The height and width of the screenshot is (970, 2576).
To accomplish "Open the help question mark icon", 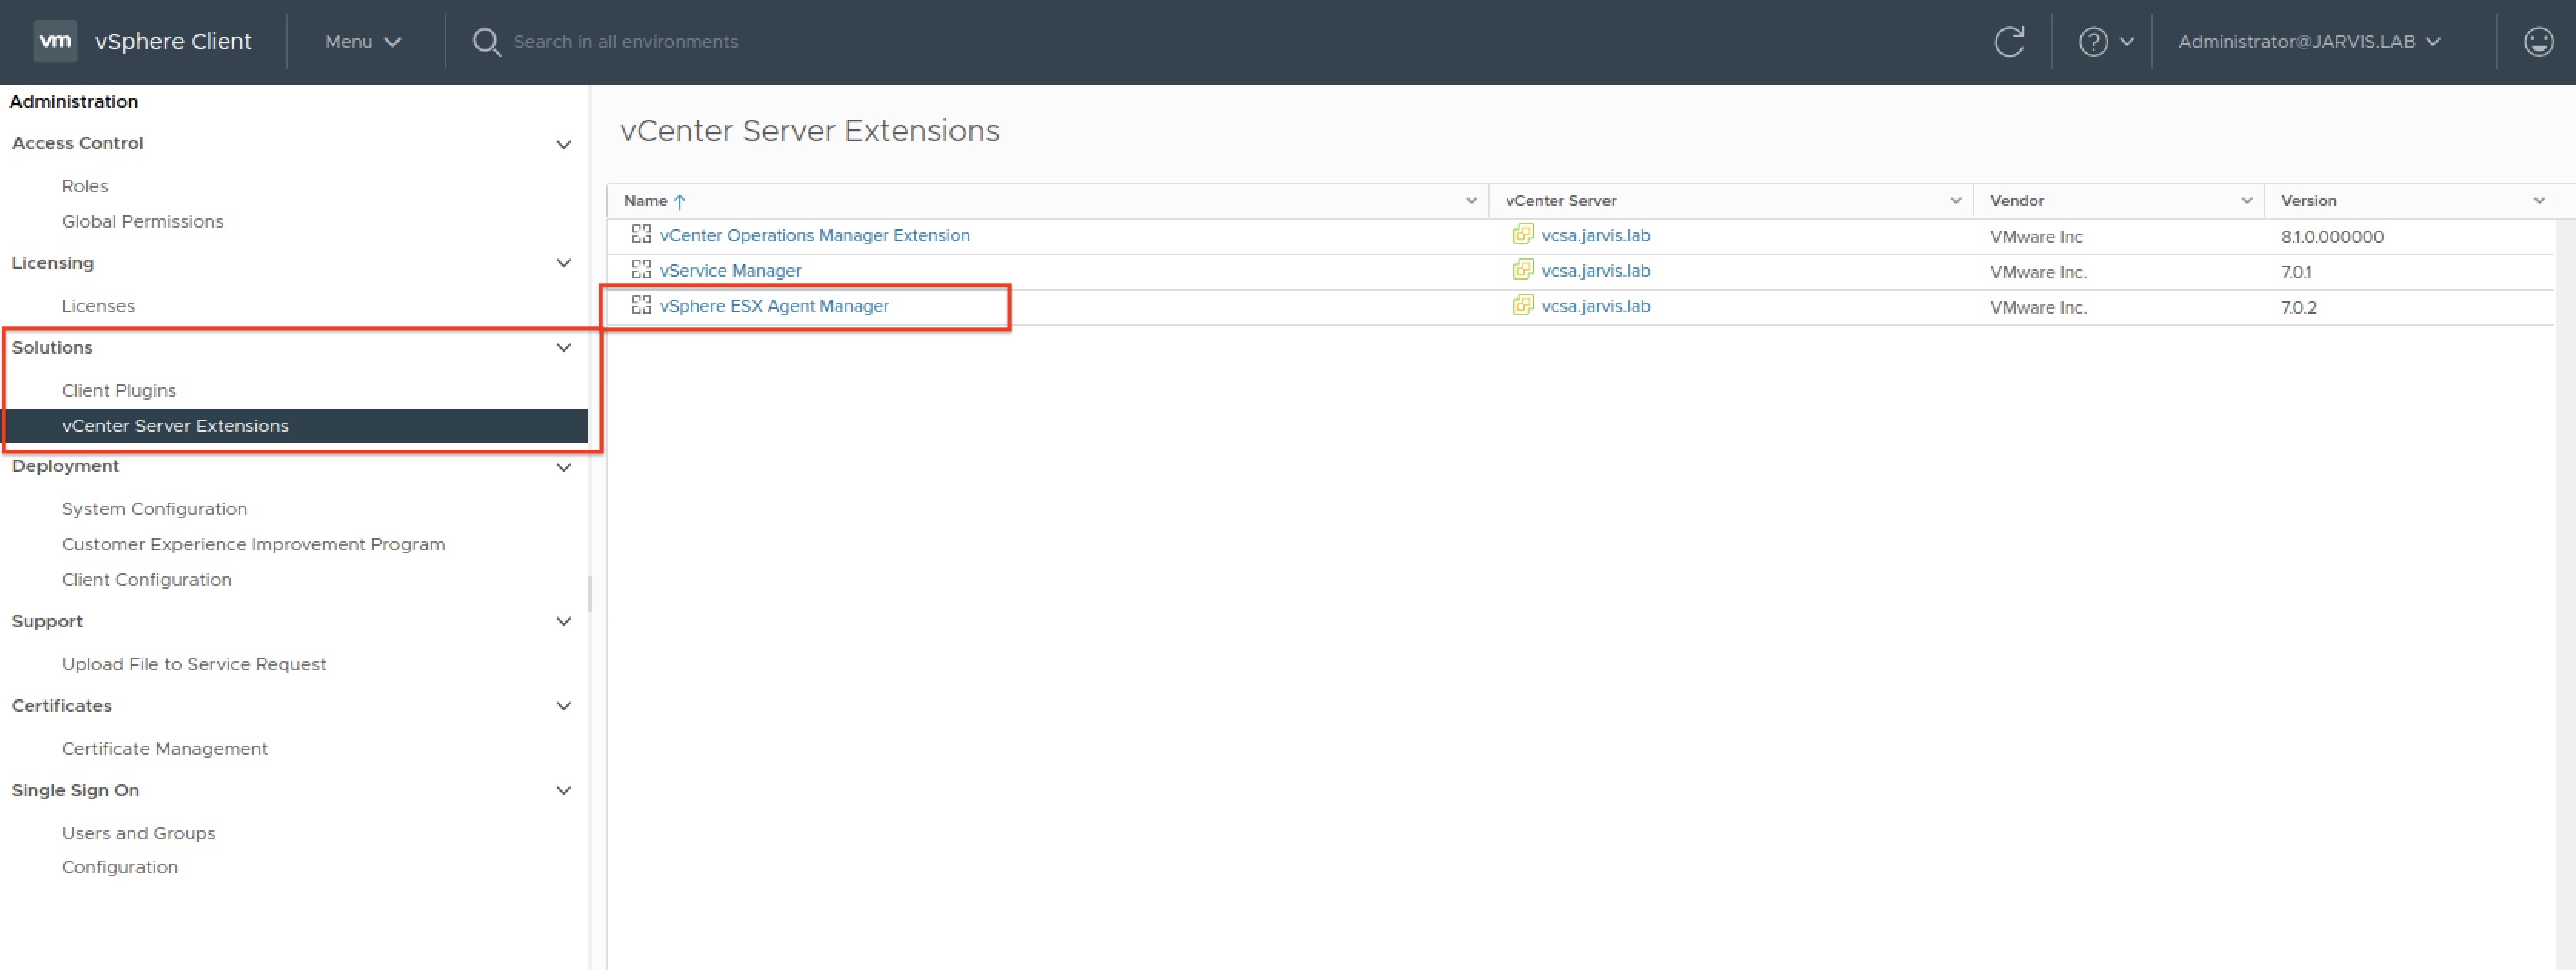I will tap(2093, 42).
